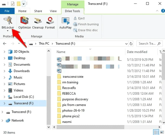Expand the Local Disk (C:) node

click(x=4, y=97)
